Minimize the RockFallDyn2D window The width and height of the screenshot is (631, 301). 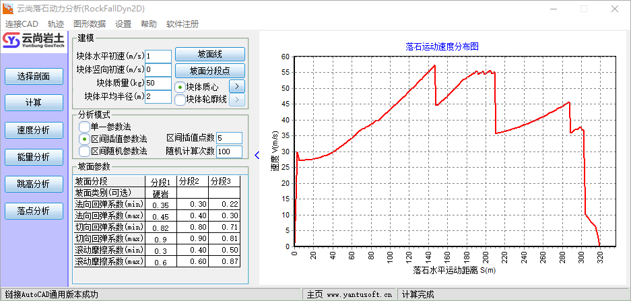coord(552,9)
